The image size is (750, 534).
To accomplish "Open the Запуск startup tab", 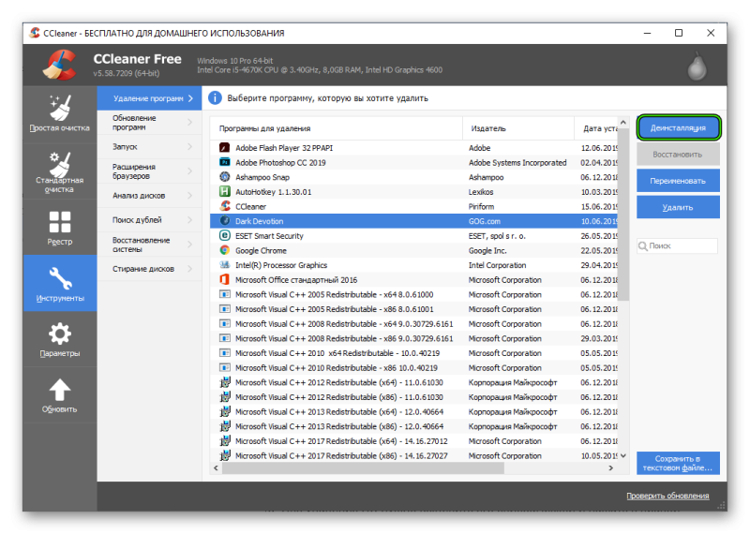I will tap(149, 147).
